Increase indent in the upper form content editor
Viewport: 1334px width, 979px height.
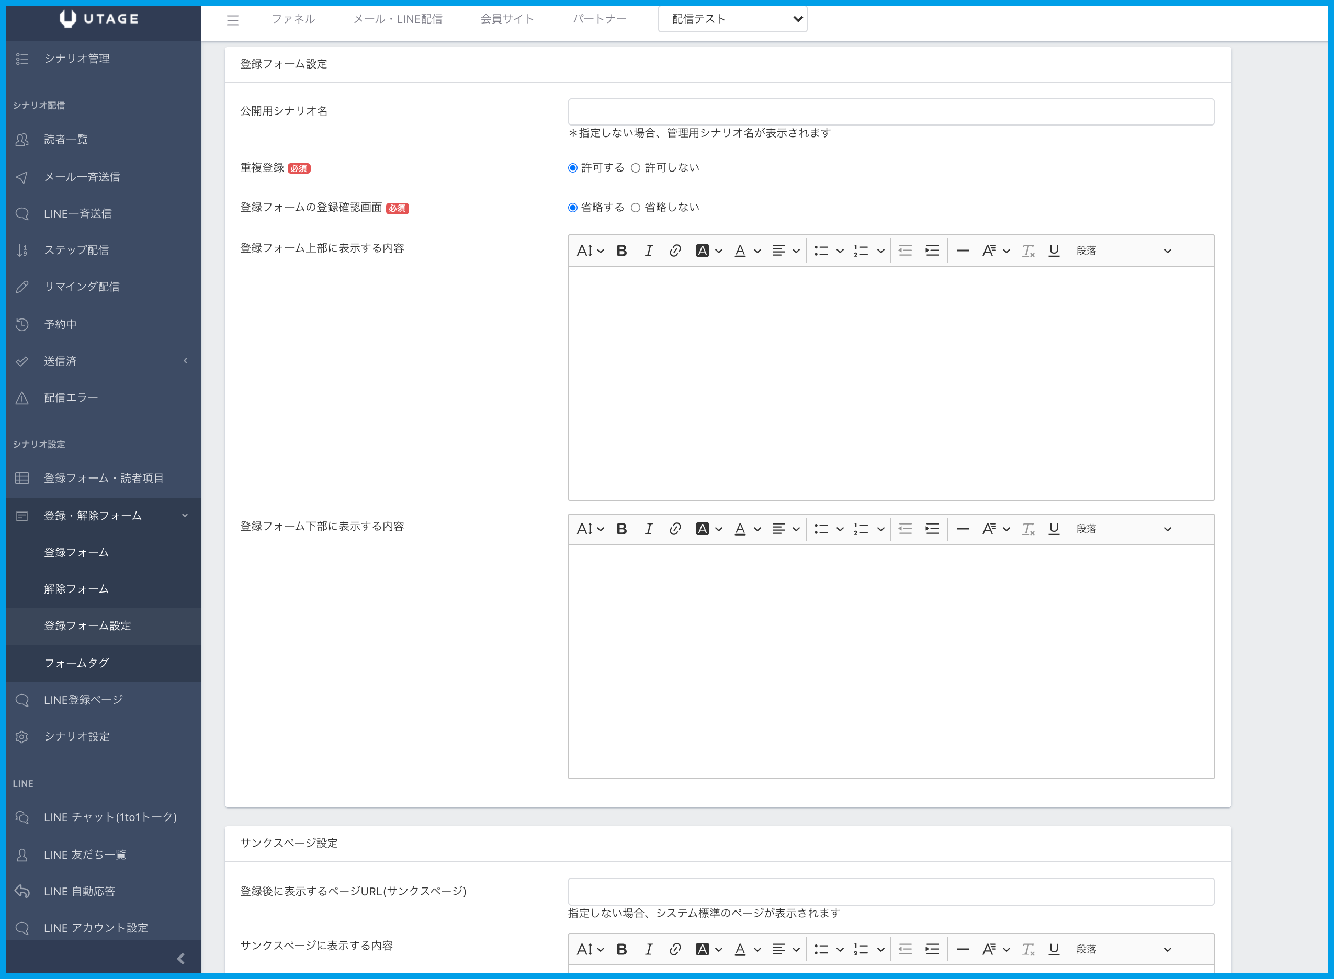[x=932, y=251]
